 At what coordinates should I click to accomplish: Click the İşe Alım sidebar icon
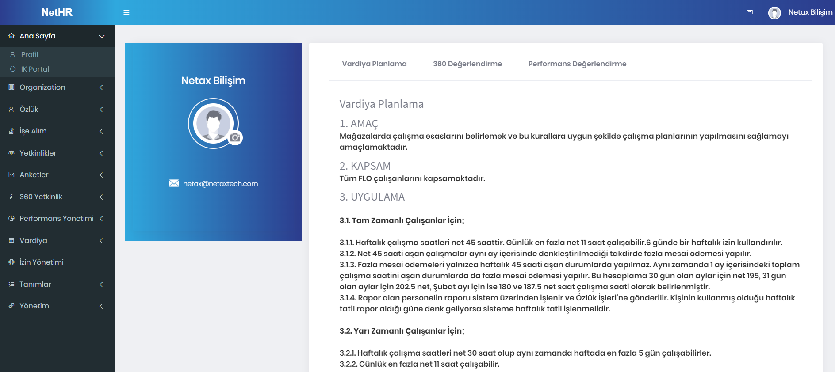[x=11, y=131]
